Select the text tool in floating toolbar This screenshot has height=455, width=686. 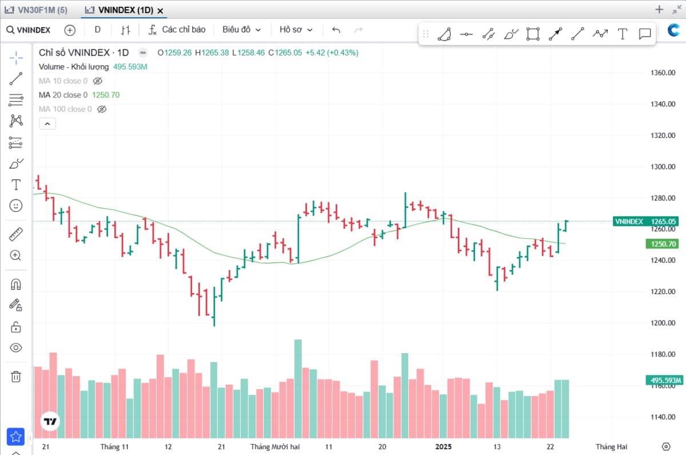[623, 34]
